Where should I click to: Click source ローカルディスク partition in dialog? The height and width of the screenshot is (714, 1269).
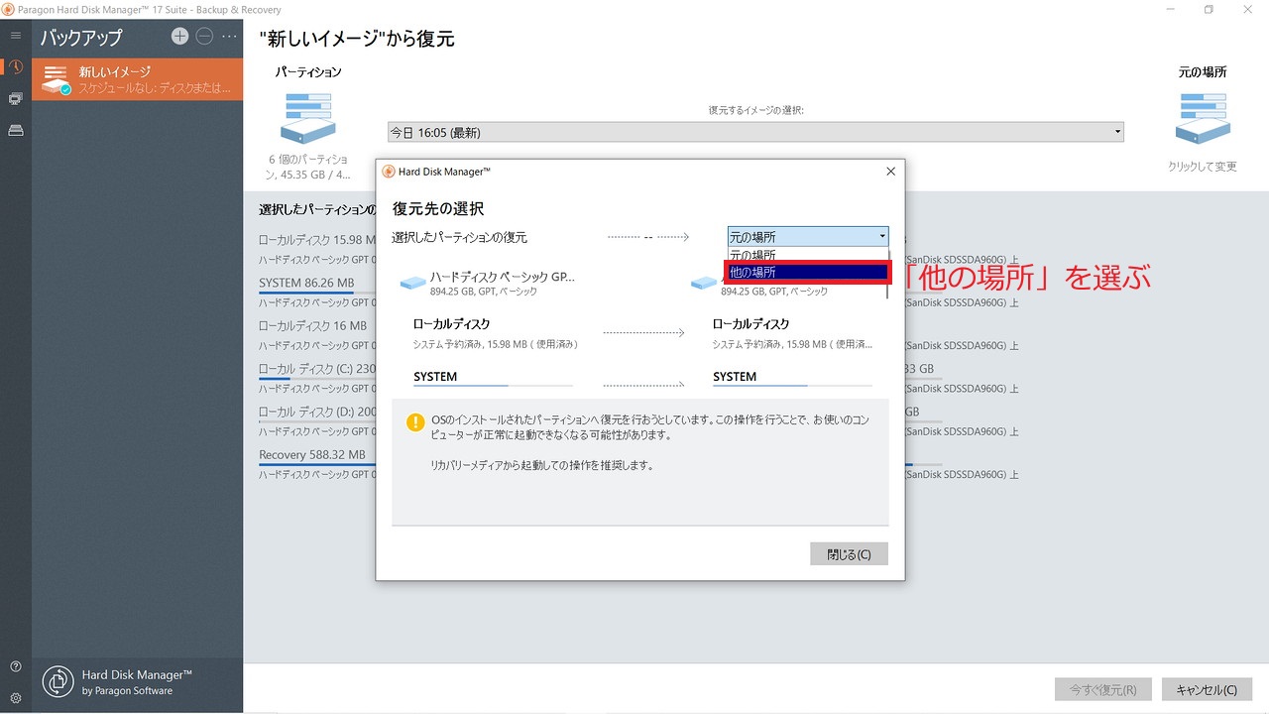(496, 333)
